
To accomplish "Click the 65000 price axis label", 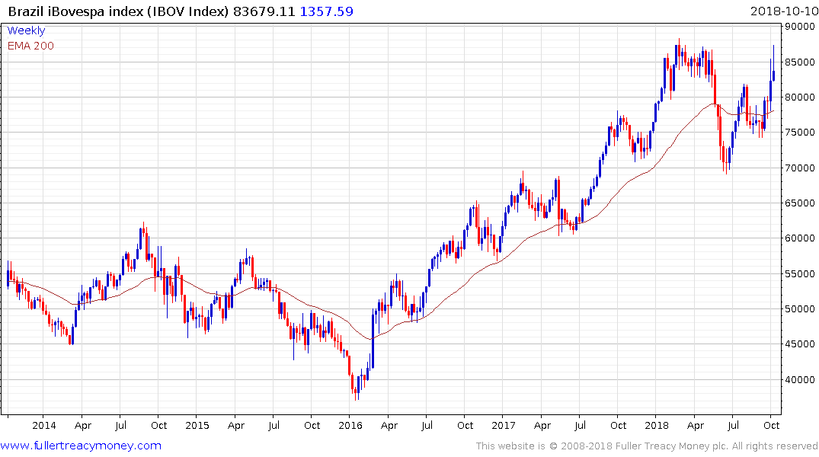I will pyautogui.click(x=800, y=203).
